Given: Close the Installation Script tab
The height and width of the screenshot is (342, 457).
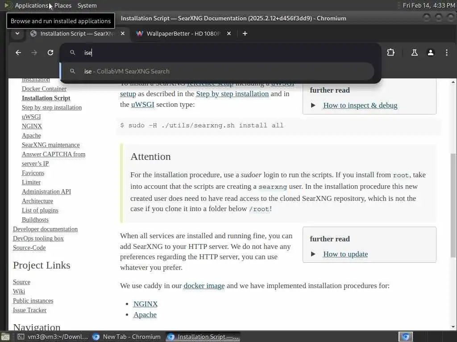Looking at the screenshot, I should tap(123, 33).
